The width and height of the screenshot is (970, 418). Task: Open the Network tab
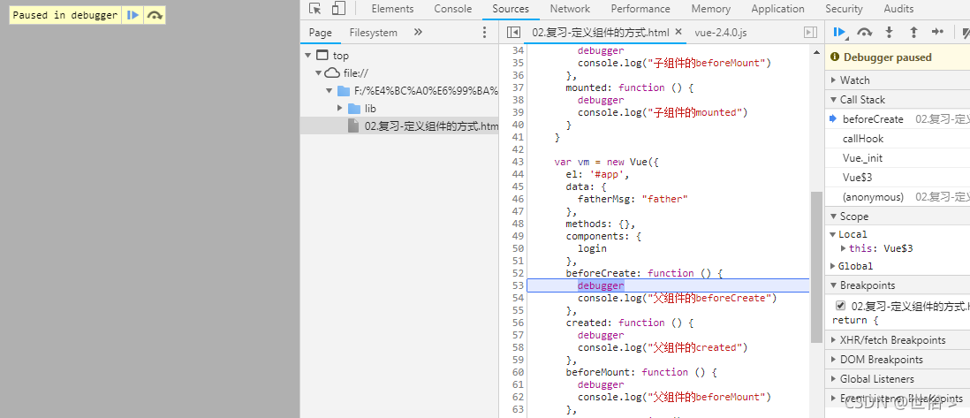(x=570, y=9)
